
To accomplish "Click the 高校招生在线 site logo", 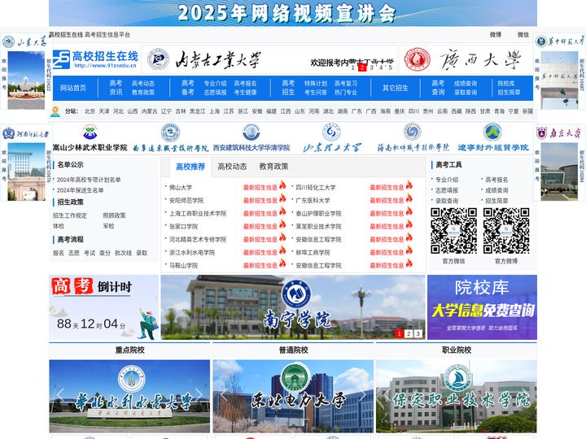I will [95, 59].
